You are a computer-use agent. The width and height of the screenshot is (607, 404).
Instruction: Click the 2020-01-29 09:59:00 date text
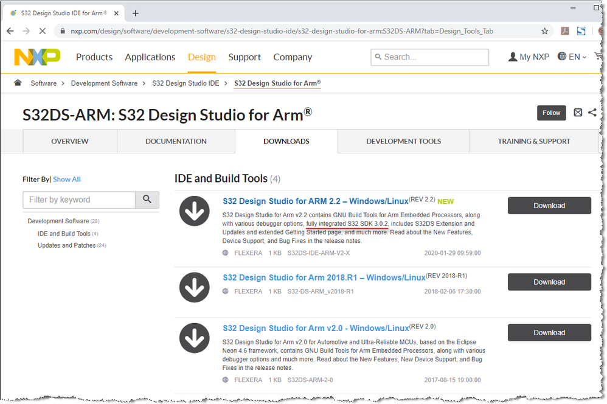pyautogui.click(x=452, y=253)
